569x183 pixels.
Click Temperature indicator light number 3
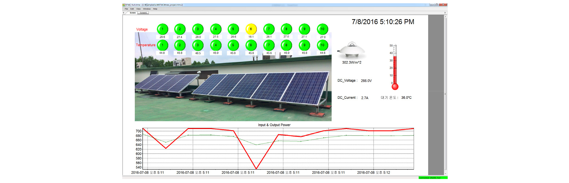tap(198, 45)
